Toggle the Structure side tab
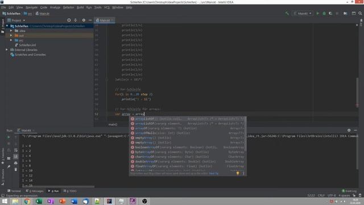 point(2,177)
